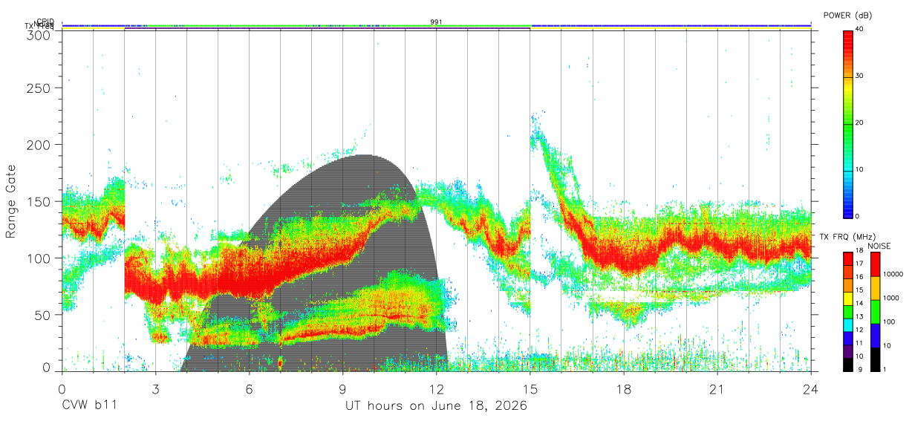Click the '24' tick on the UT hours axis

coord(811,389)
